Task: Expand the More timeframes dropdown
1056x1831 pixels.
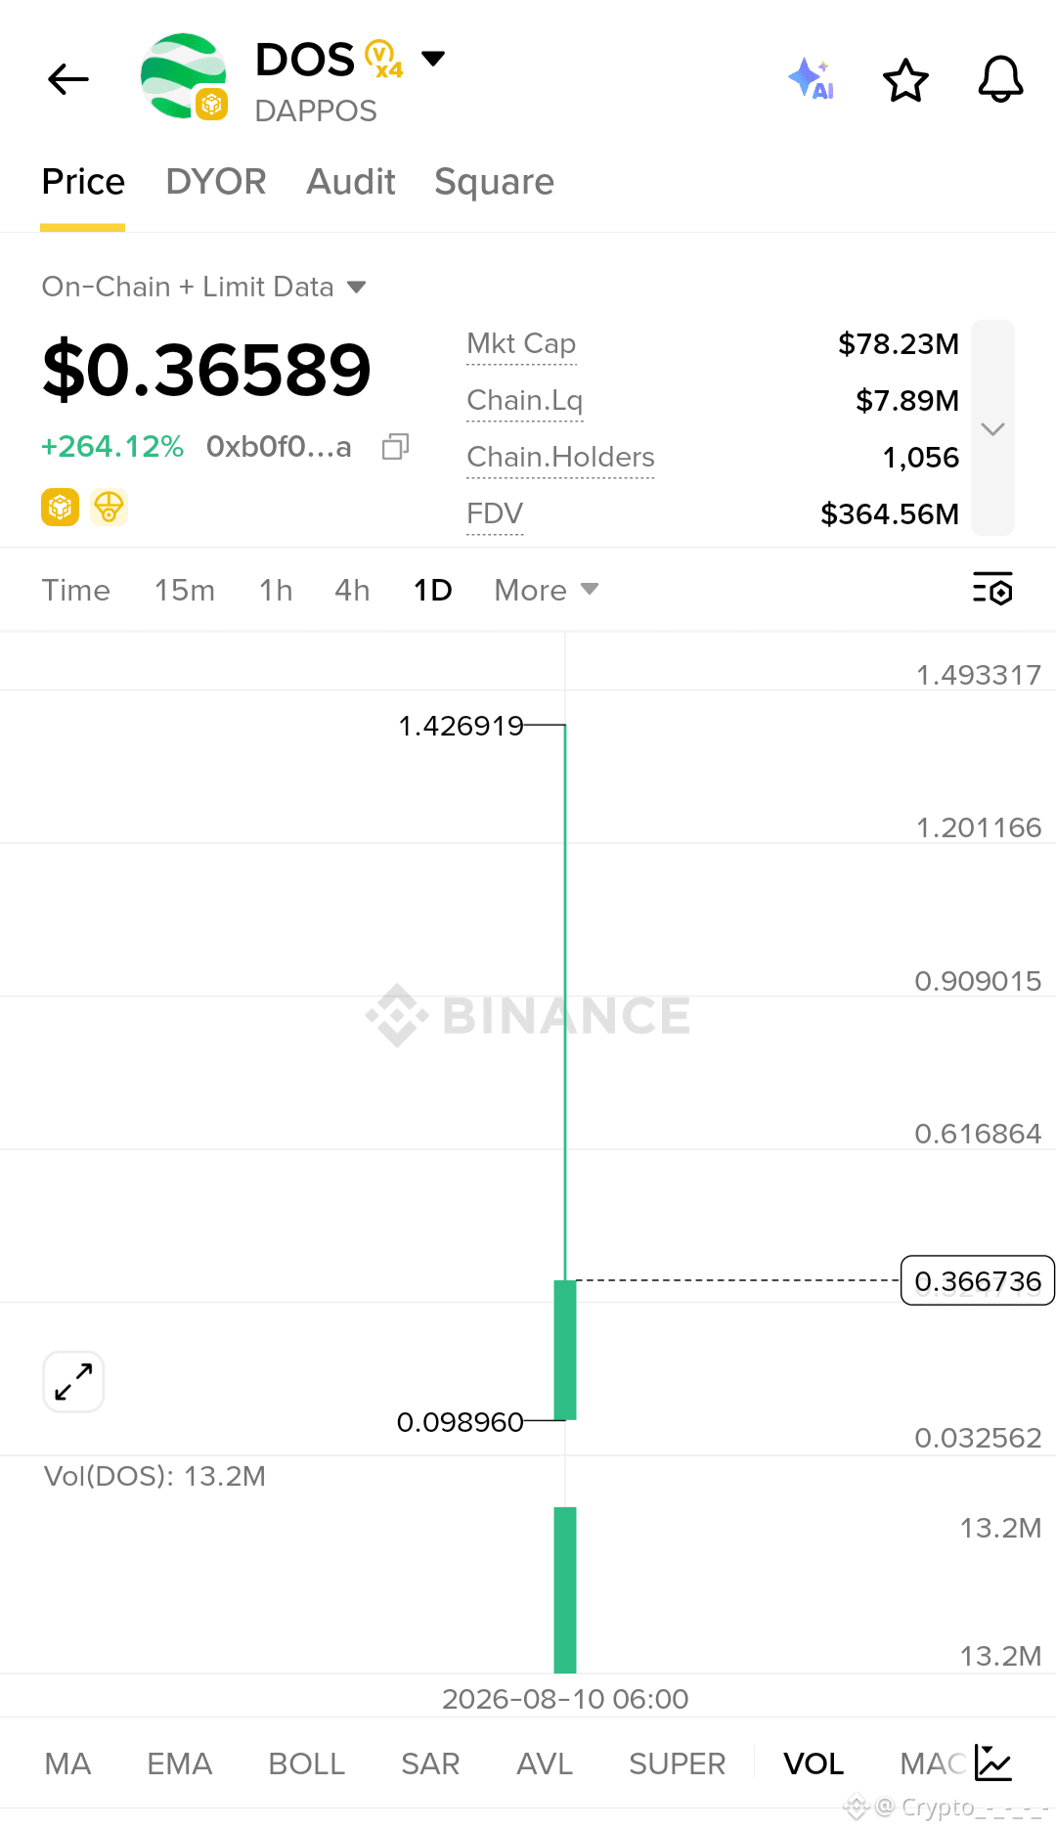Action: coord(546,590)
